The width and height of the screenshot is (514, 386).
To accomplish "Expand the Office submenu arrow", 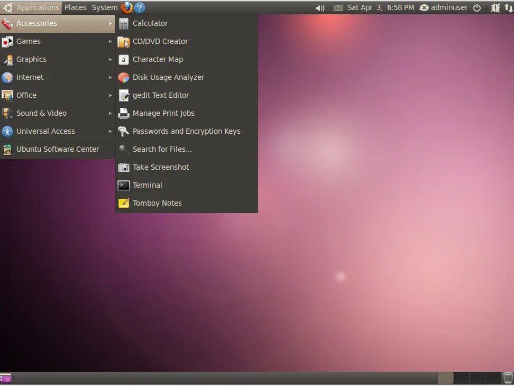I will (x=110, y=96).
